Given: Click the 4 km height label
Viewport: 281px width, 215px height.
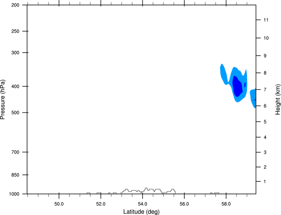Looking at the screenshot, I should pos(265,137).
